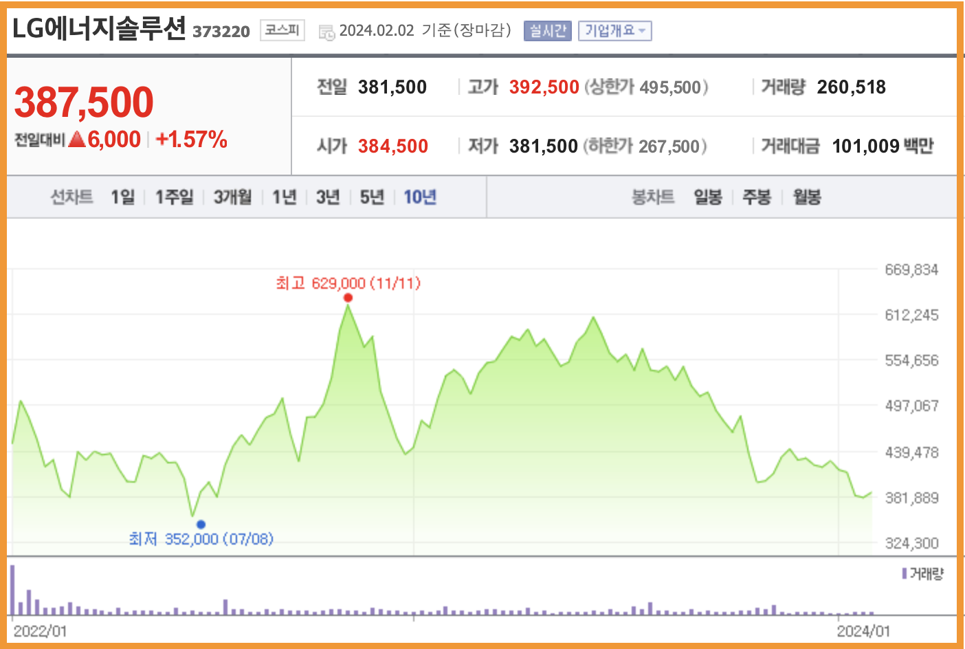Click the 봉차트 label
The width and height of the screenshot is (965, 649).
(x=653, y=197)
